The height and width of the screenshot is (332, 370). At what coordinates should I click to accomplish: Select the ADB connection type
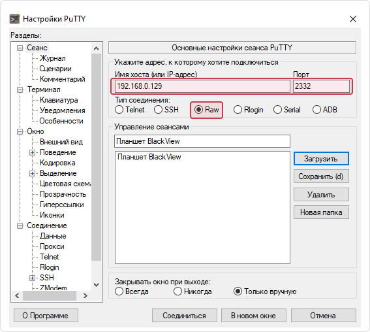tap(325, 110)
